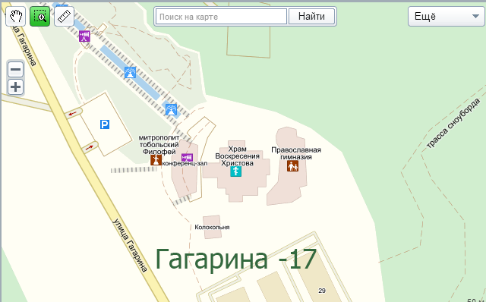Click the трасса сноуборда label
Screen dimensions: 486x302
(x=453, y=123)
